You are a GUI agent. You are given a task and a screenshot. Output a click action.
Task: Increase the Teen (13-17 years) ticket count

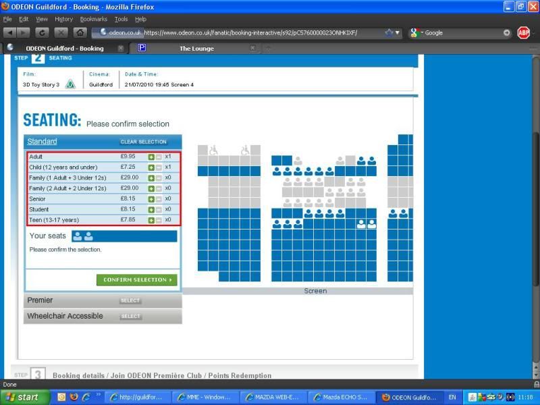151,220
